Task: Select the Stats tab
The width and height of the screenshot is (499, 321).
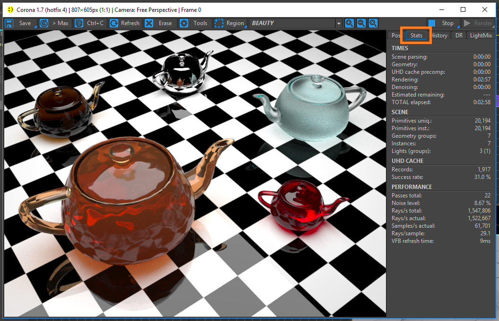Action: pyautogui.click(x=416, y=36)
